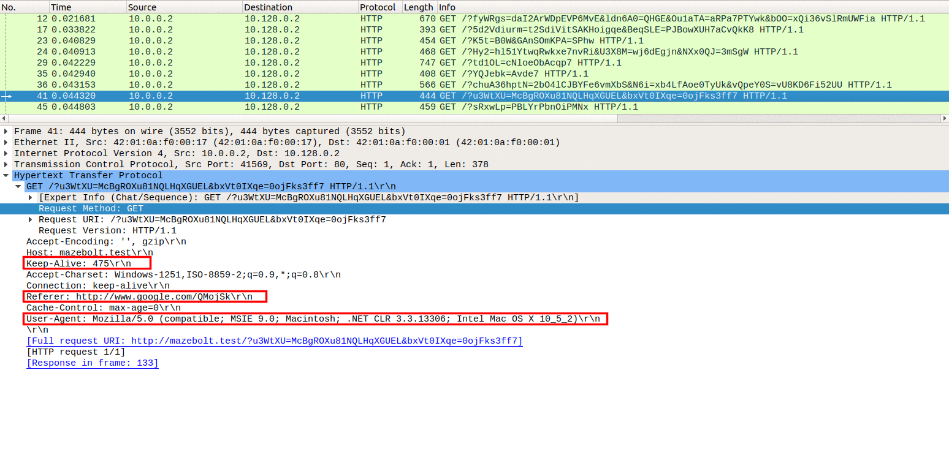Select packet 17 with length 393
This screenshot has width=949, height=449.
pyautogui.click(x=475, y=30)
